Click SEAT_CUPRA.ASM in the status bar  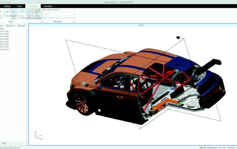pos(208,148)
